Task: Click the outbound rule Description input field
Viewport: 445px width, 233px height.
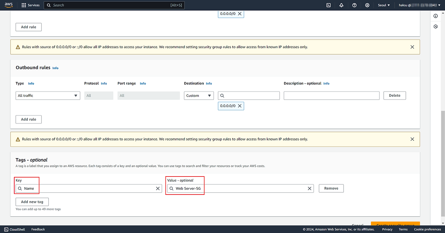Action: 331,96
